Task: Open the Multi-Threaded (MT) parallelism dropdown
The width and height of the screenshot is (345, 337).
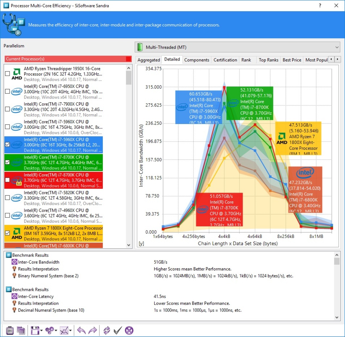Action: pyautogui.click(x=237, y=47)
